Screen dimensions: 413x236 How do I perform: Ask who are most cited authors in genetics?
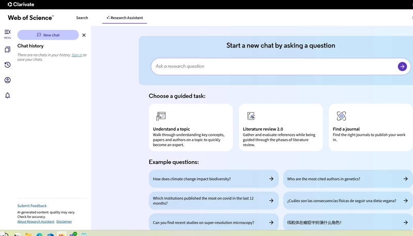(x=347, y=179)
